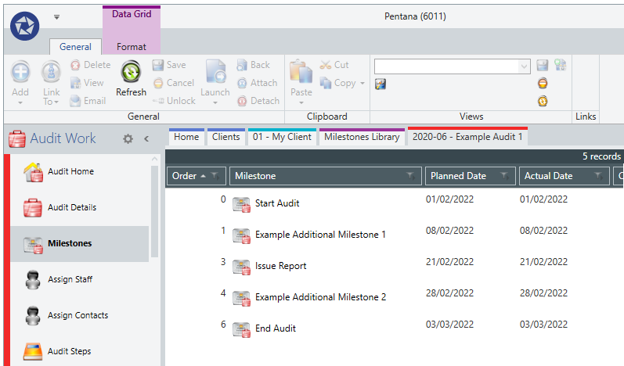Open the quick access toolbar dropdown arrow
Viewport: 624px width, 366px height.
click(x=57, y=17)
